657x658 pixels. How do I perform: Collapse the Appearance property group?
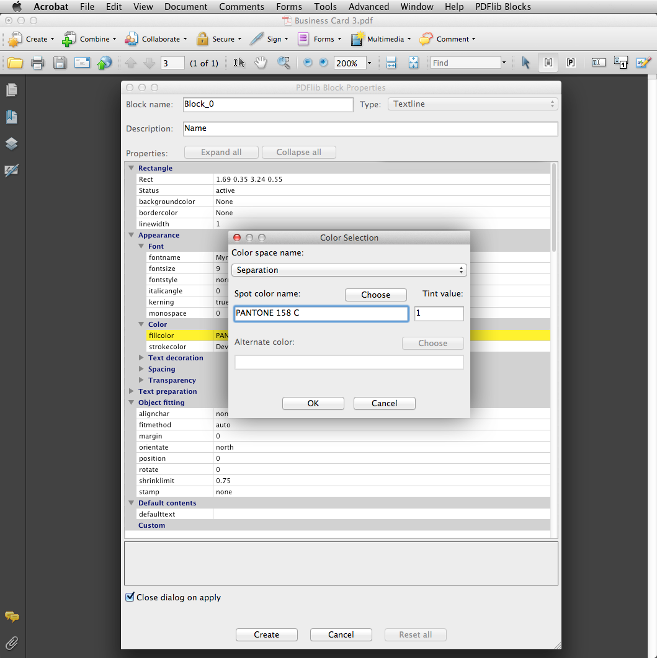pyautogui.click(x=132, y=235)
